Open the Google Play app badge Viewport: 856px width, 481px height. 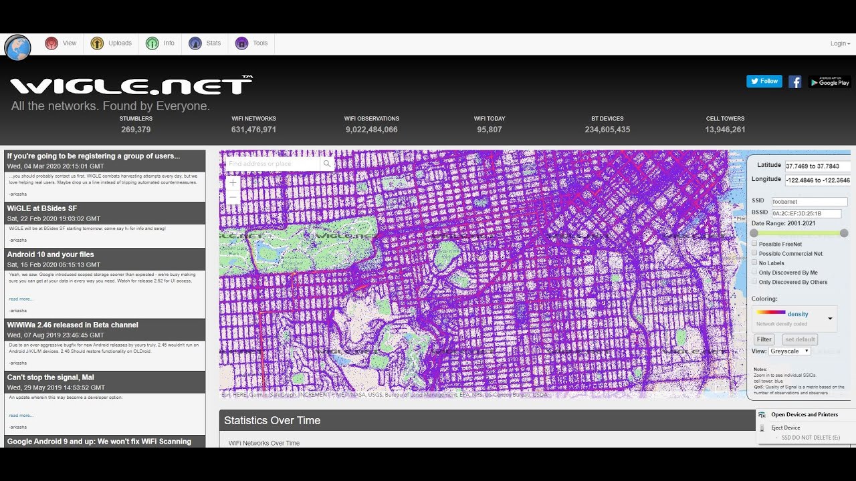[829, 82]
